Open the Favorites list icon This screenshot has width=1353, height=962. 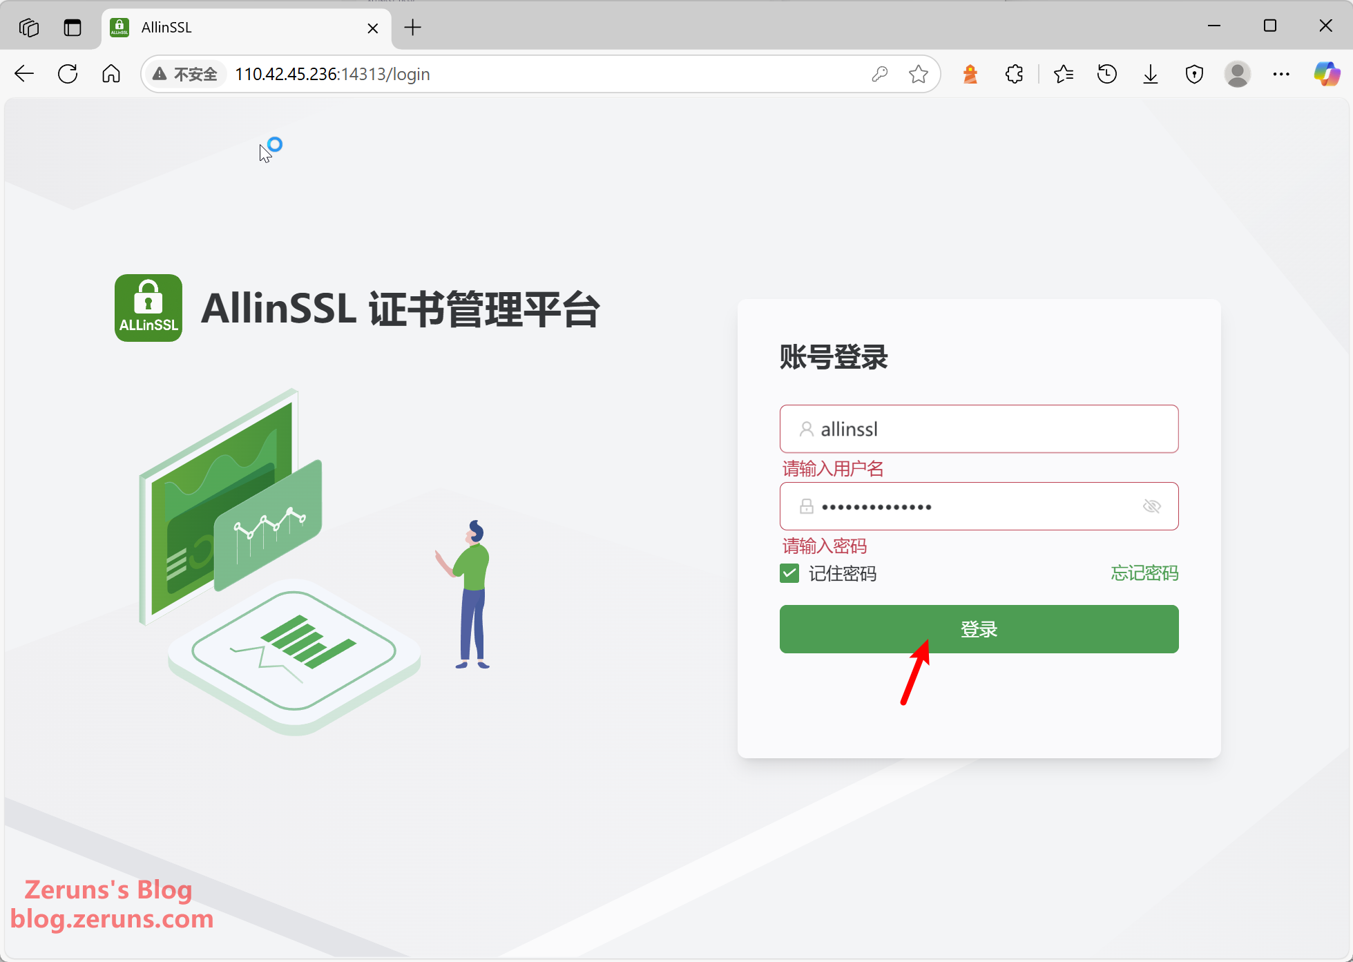click(1064, 74)
